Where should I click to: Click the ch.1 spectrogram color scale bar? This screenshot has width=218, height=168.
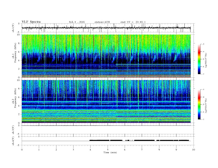tap(199, 59)
